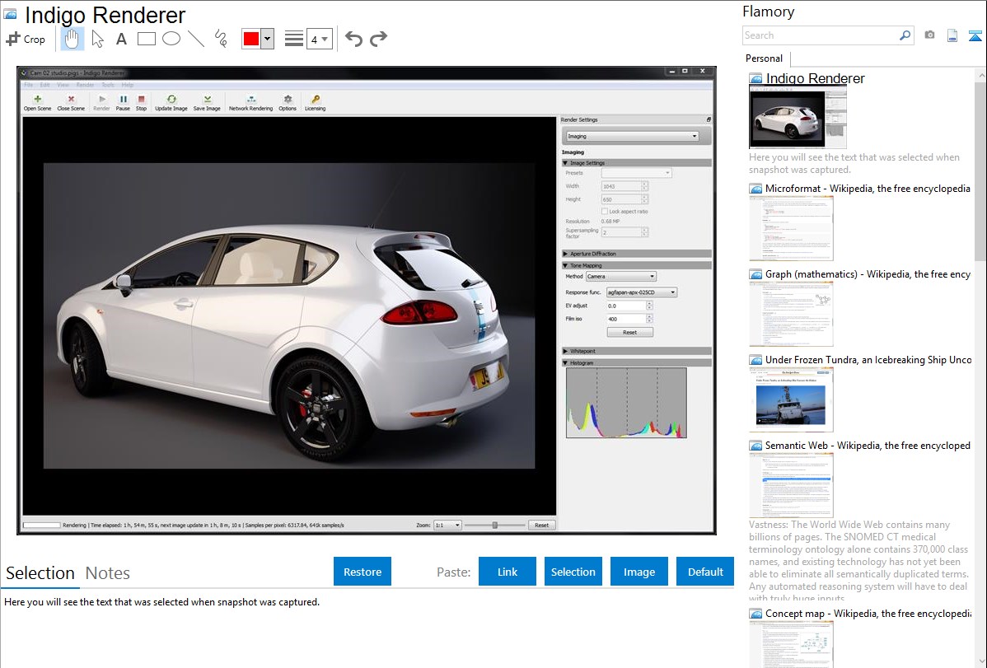This screenshot has height=668, width=987.
Task: Paste as Image
Action: [639, 572]
